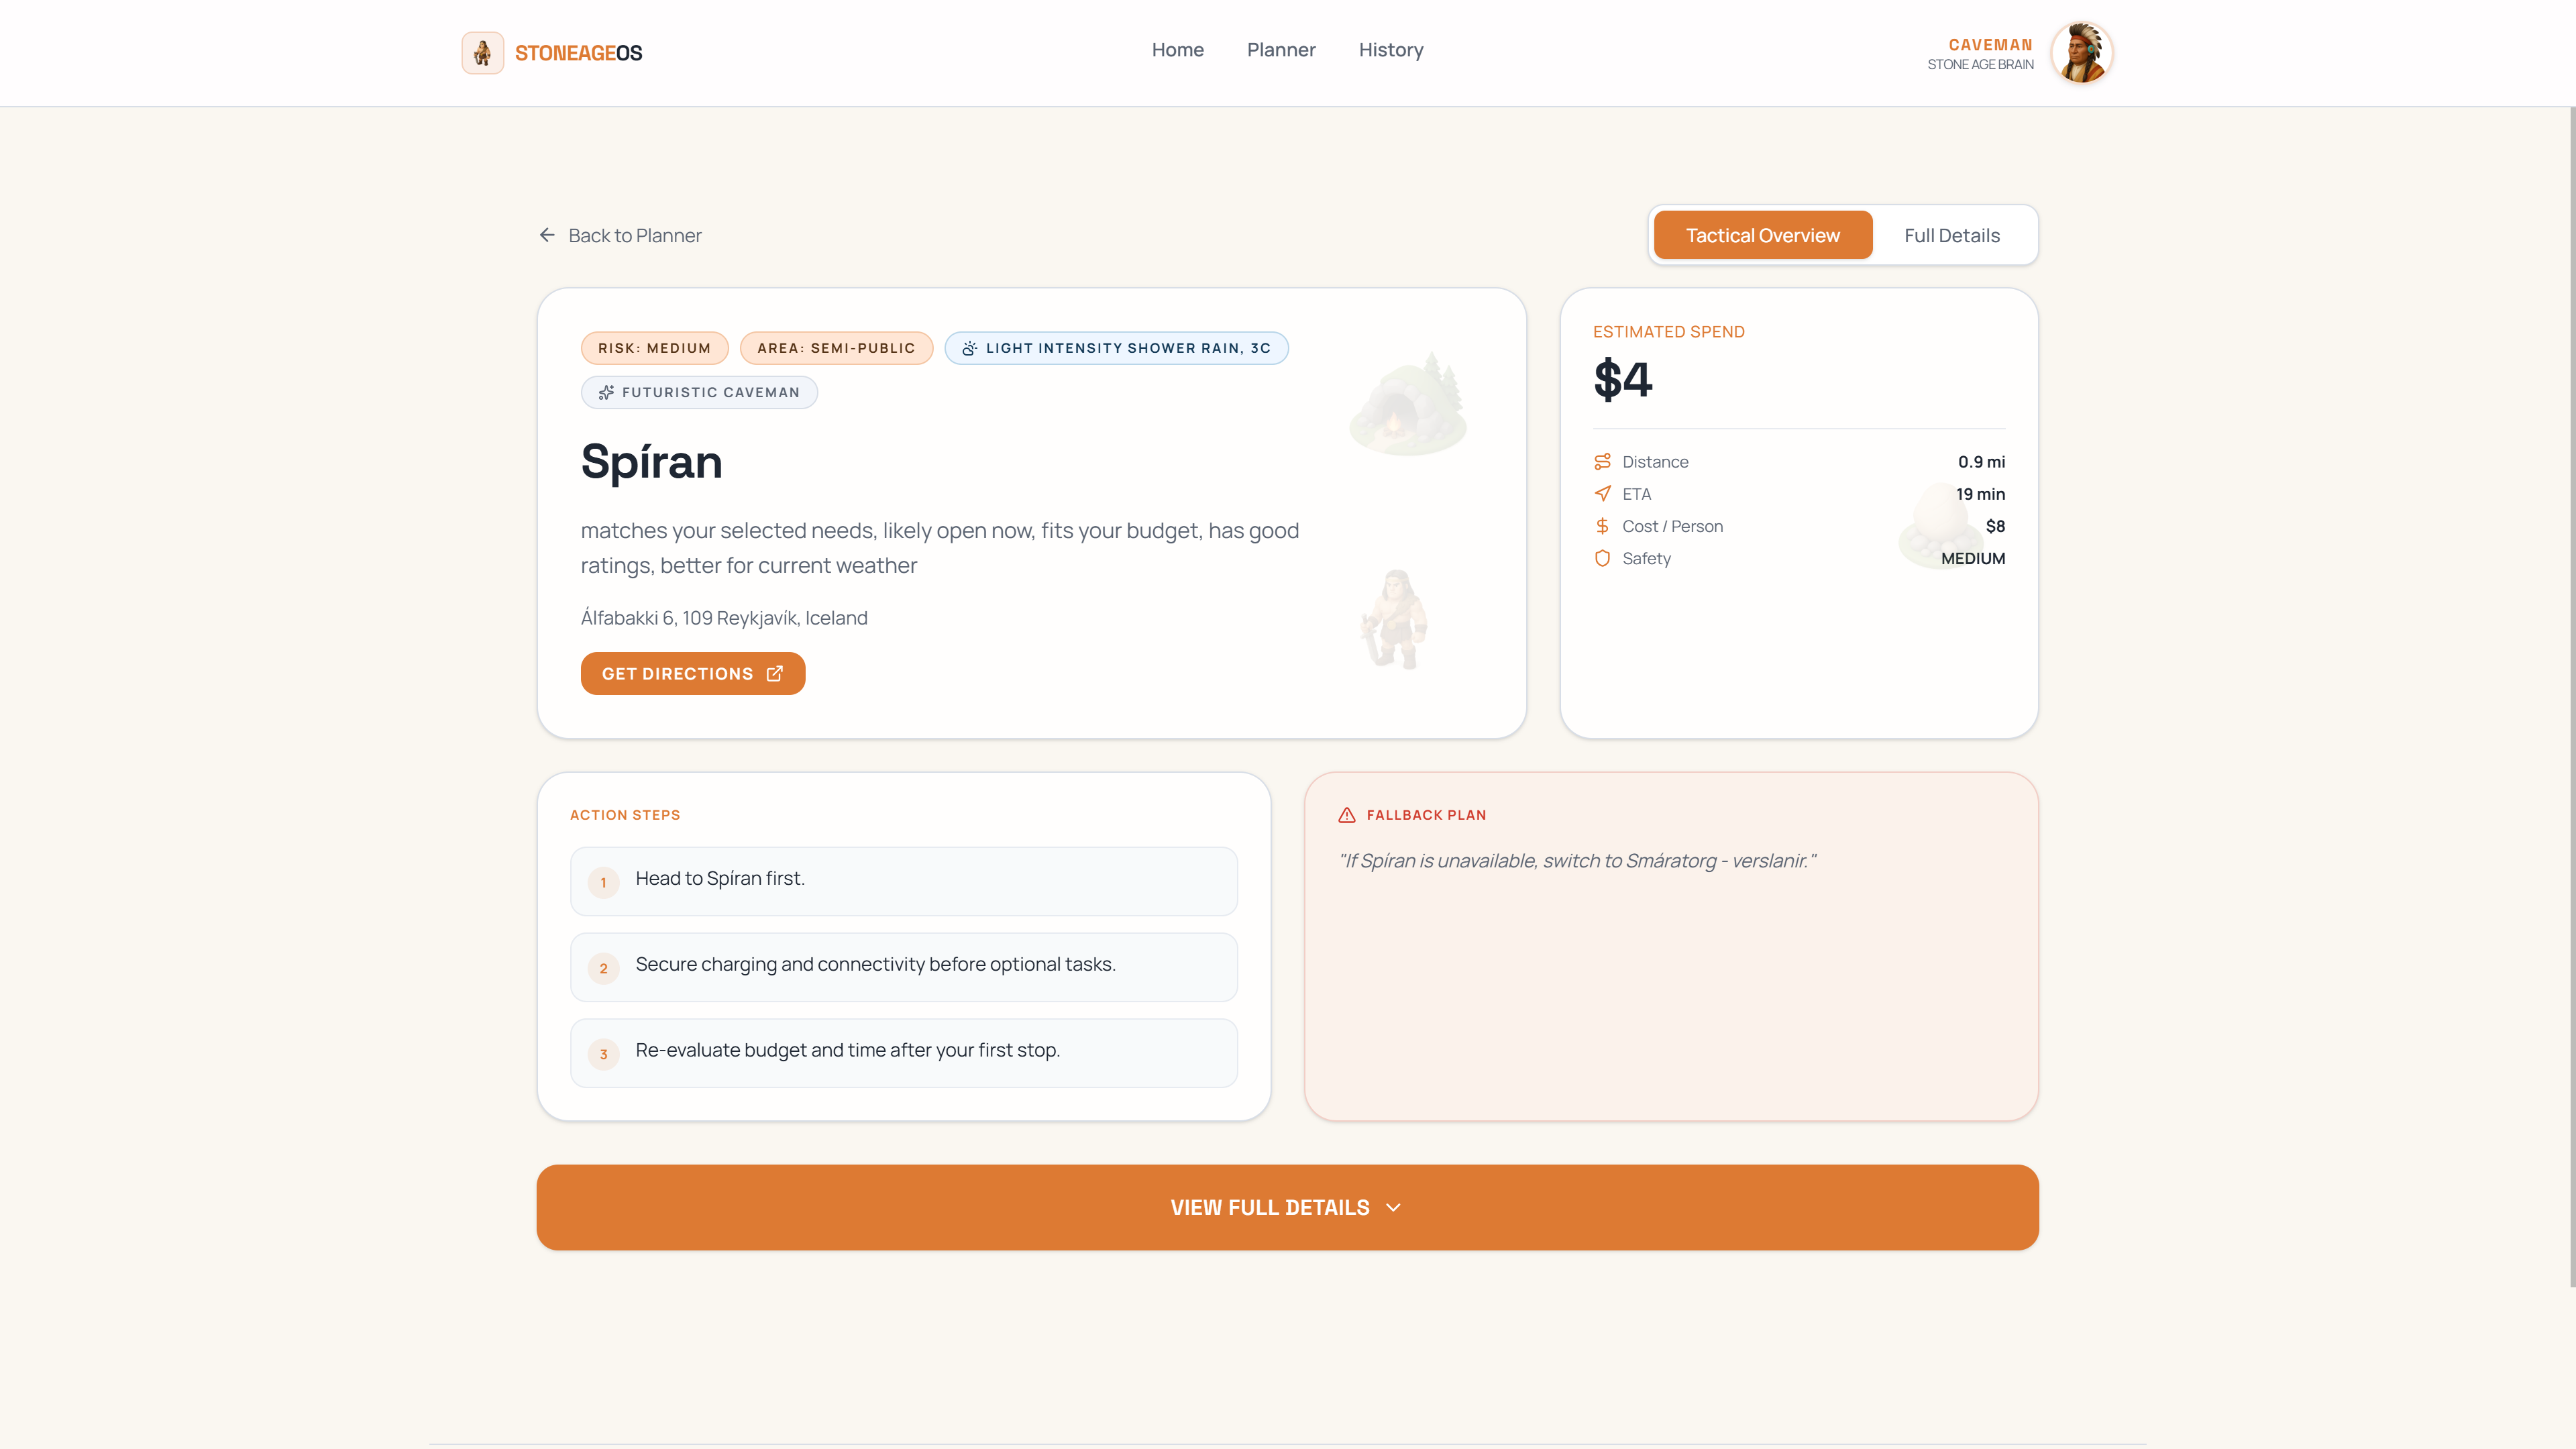The width and height of the screenshot is (2576, 1449).
Task: Switch to Tactical Overview view
Action: tap(1762, 235)
